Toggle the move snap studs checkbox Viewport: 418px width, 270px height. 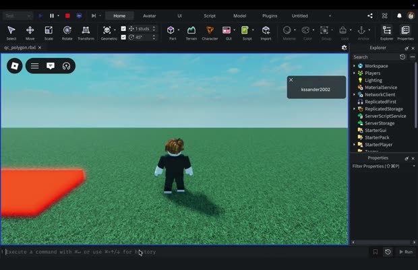click(123, 28)
